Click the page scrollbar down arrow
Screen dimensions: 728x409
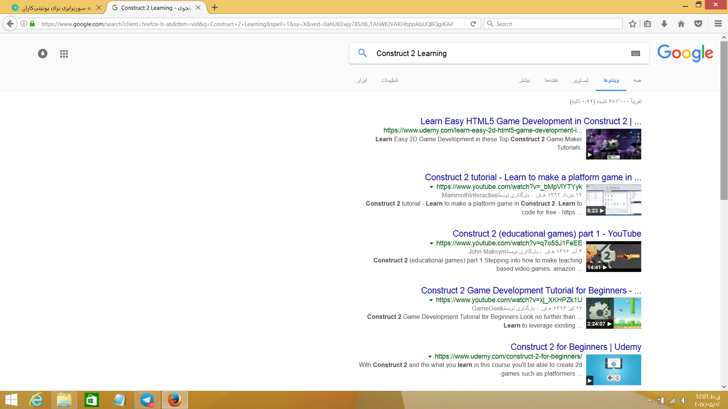point(724,387)
